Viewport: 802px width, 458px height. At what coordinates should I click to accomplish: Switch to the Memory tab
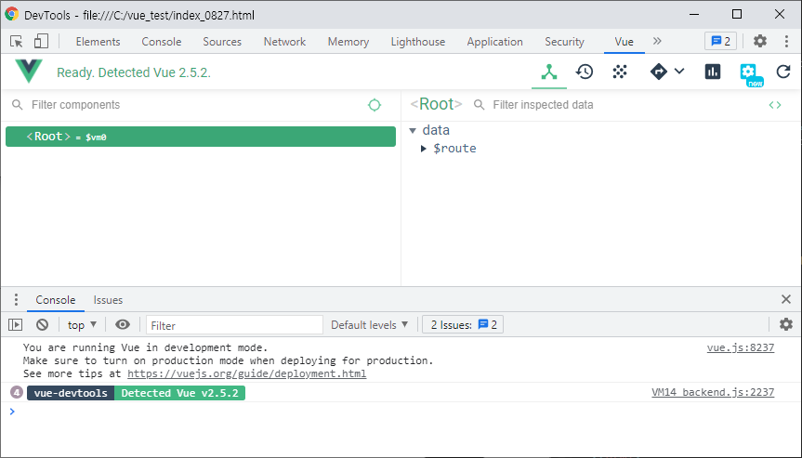348,42
